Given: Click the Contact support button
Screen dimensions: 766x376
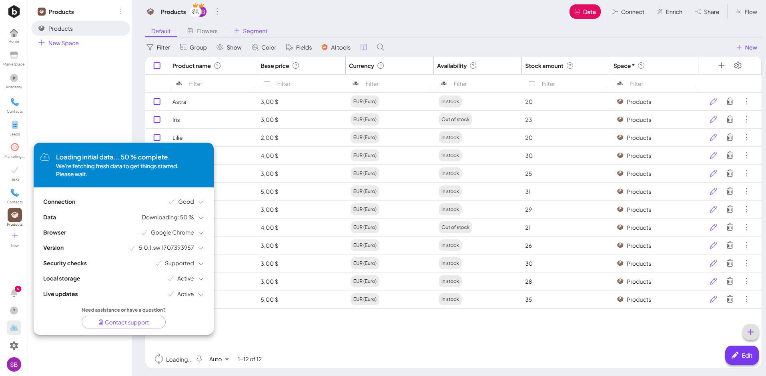Looking at the screenshot, I should coord(124,322).
